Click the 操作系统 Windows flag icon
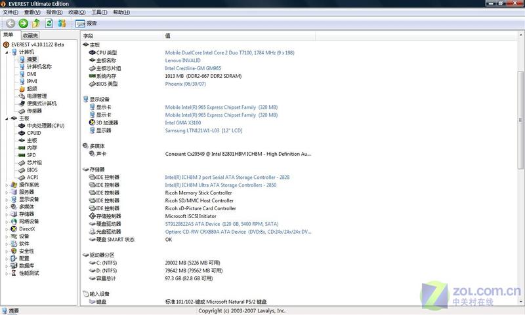The width and height of the screenshot is (525, 315). point(14,185)
